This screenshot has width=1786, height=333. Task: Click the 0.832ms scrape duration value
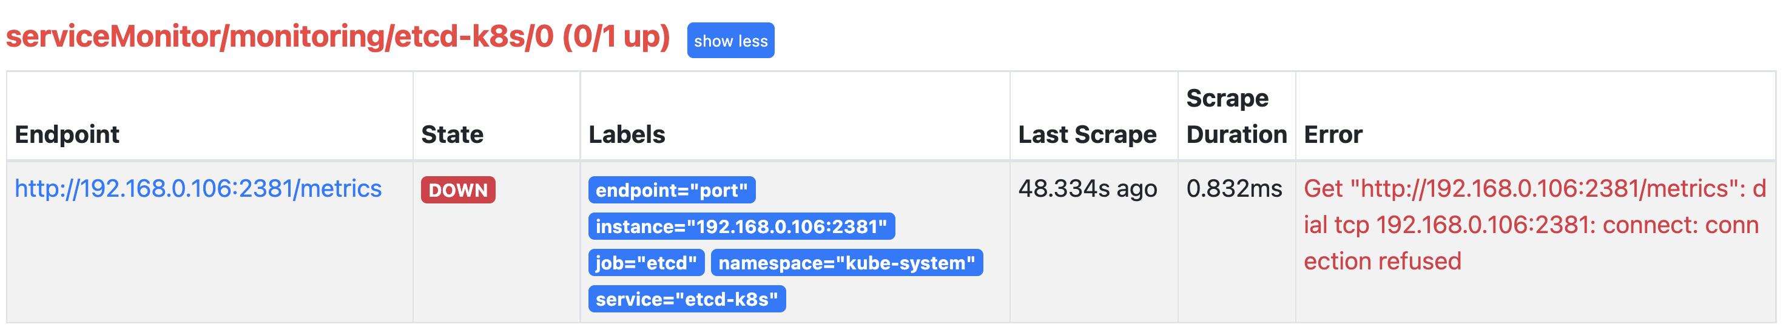(x=1234, y=188)
